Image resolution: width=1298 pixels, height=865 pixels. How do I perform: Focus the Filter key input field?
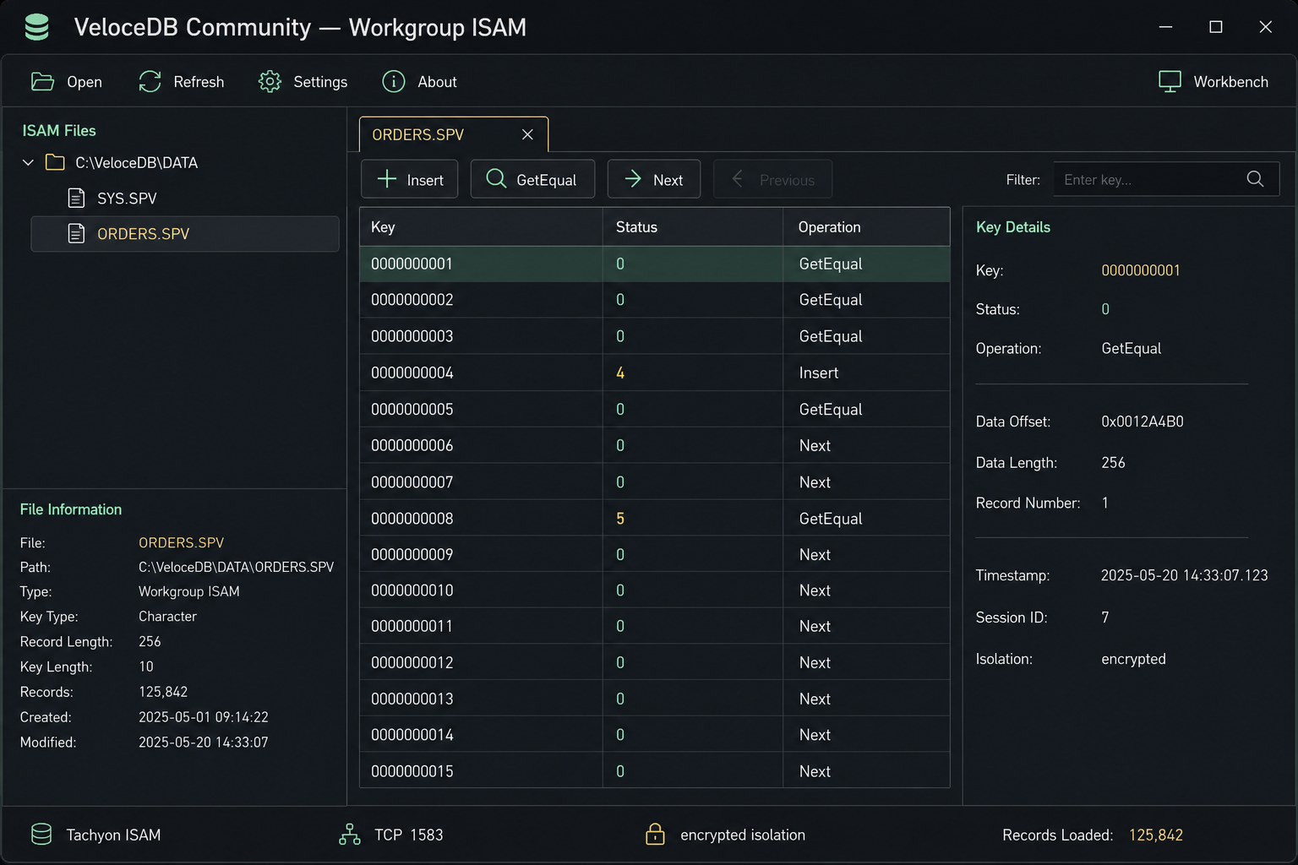(x=1166, y=179)
